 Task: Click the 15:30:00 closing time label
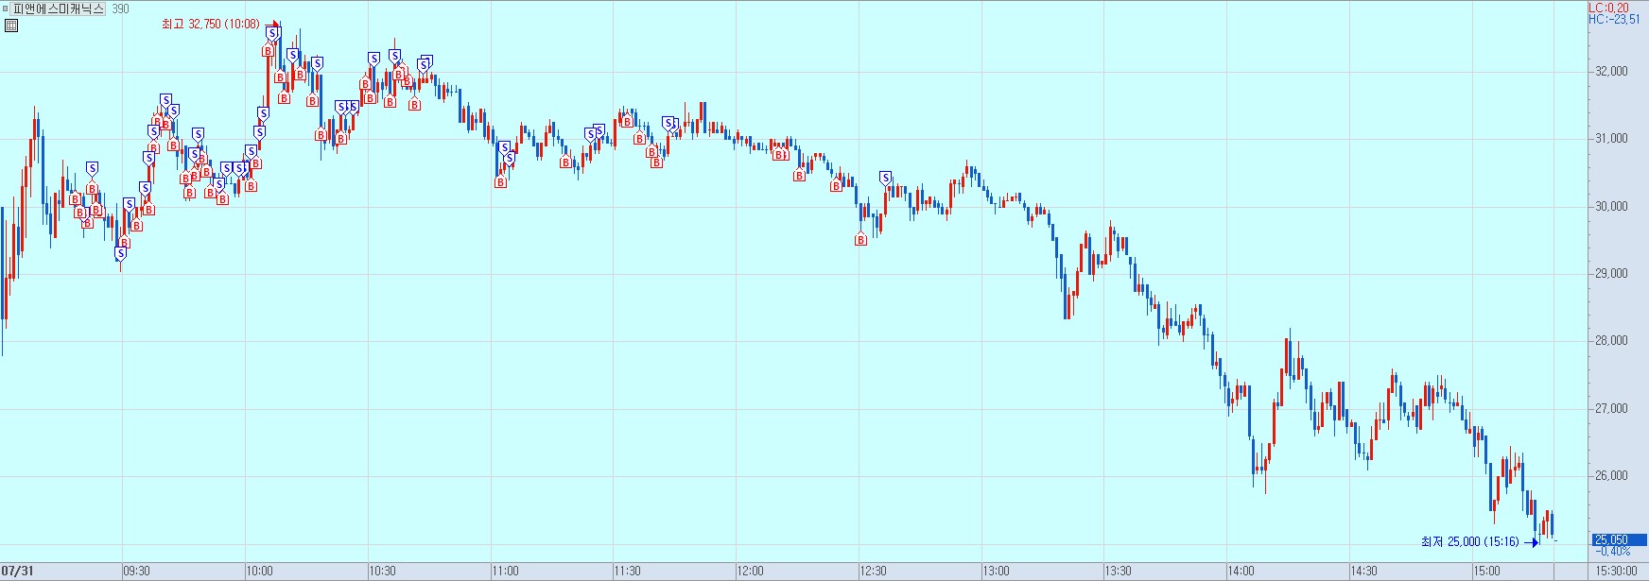(1616, 571)
